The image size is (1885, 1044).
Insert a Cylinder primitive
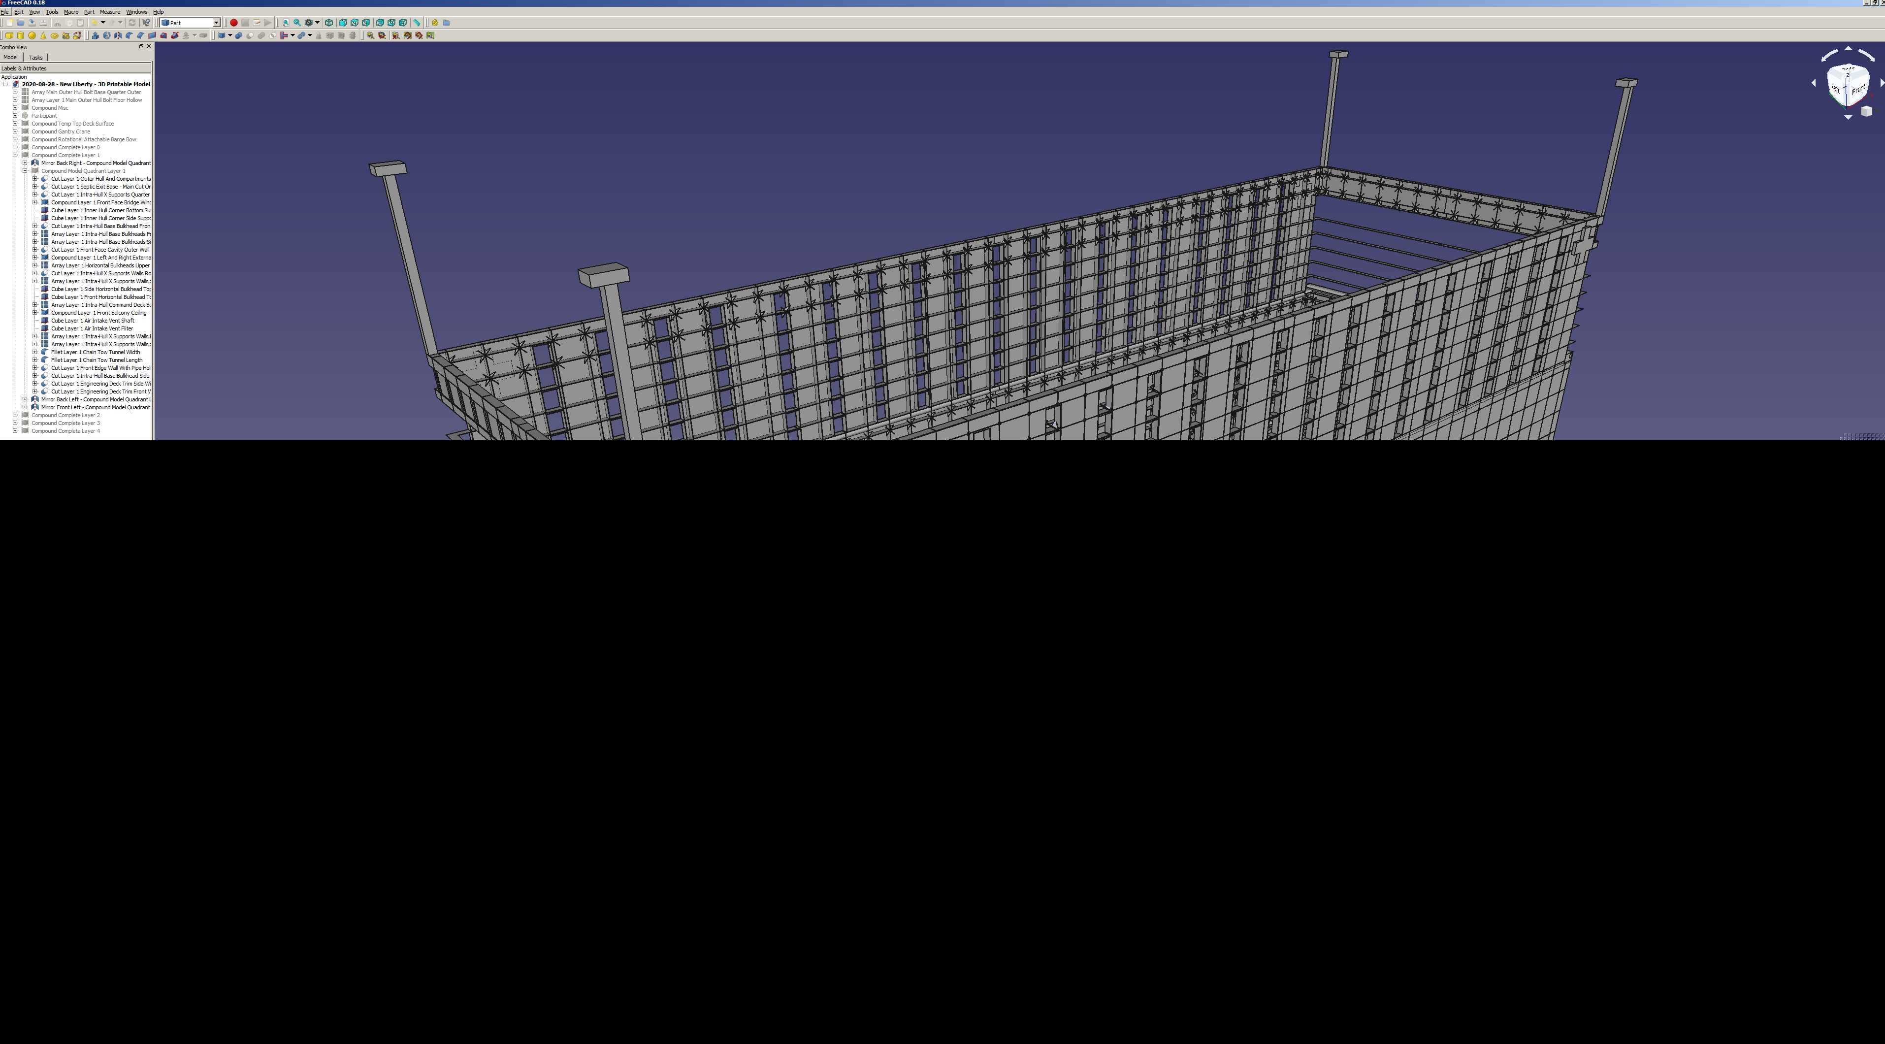click(x=21, y=35)
